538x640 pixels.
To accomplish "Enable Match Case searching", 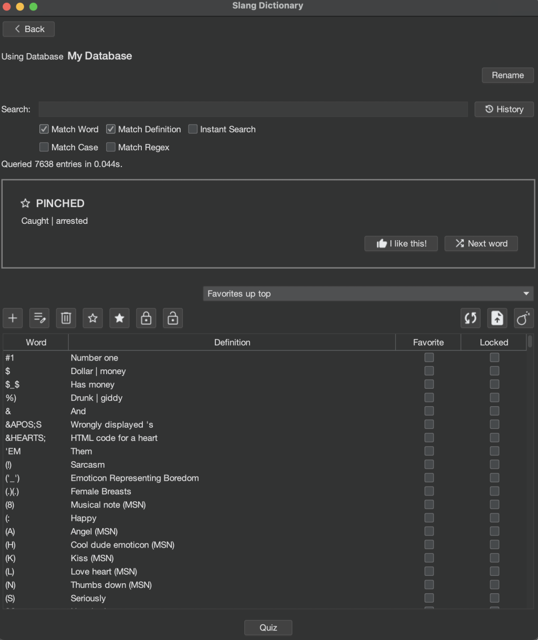I will coord(44,147).
